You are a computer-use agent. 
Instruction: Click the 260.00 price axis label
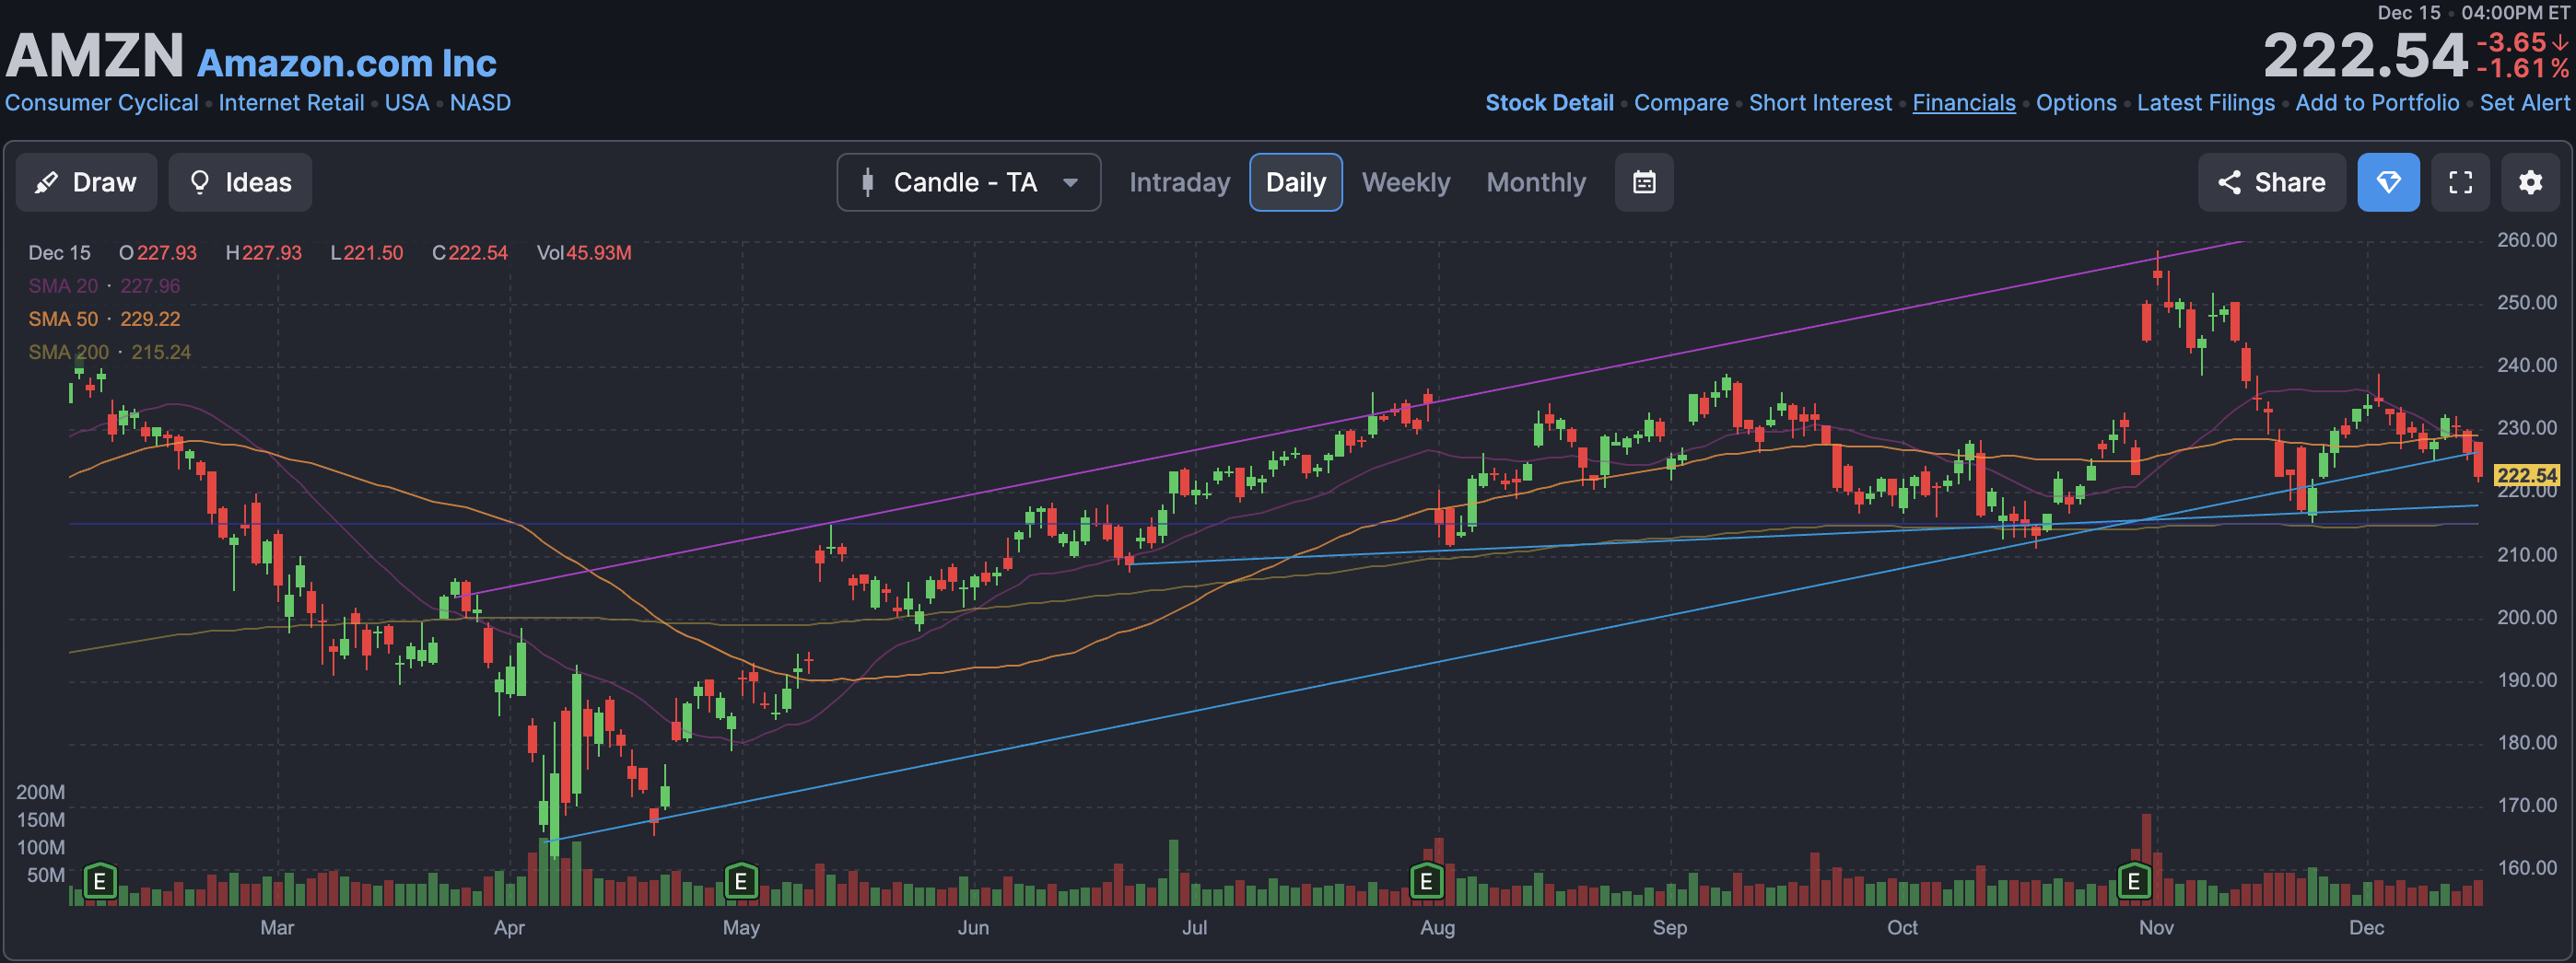point(2526,239)
